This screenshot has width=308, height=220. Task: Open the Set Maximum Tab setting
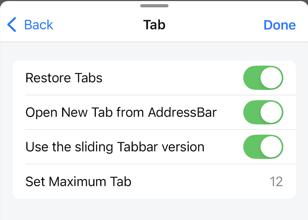coord(78,181)
